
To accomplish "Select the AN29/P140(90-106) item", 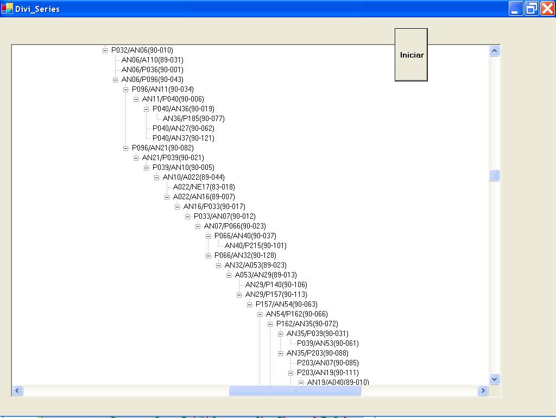I will click(x=276, y=285).
